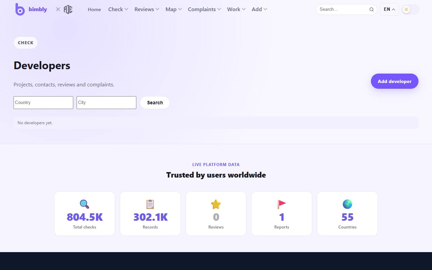The width and height of the screenshot is (432, 270).
Task: Open the Work dropdown menu
Action: click(236, 9)
